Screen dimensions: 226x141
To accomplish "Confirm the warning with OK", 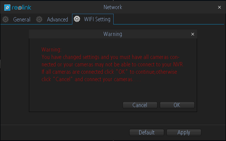I will 177,105.
